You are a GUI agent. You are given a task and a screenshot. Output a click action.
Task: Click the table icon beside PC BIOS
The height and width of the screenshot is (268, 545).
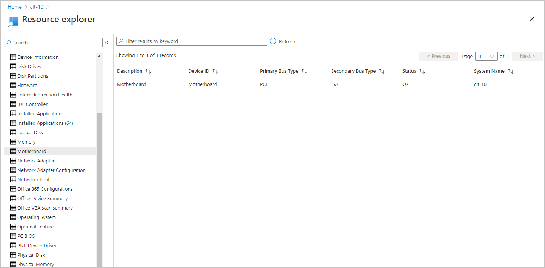point(13,236)
